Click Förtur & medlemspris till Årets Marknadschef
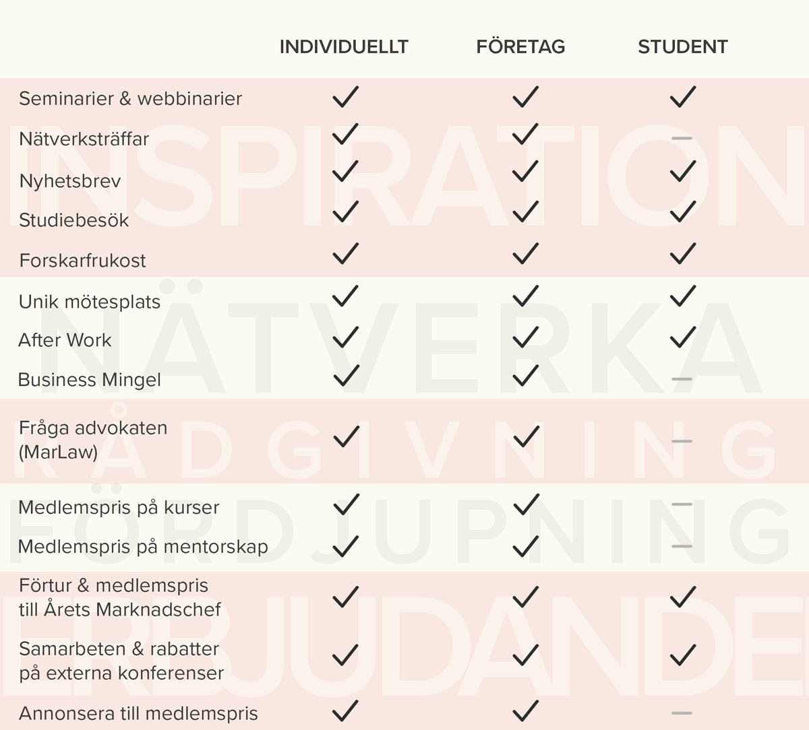Viewport: 809px width, 730px height. [120, 597]
